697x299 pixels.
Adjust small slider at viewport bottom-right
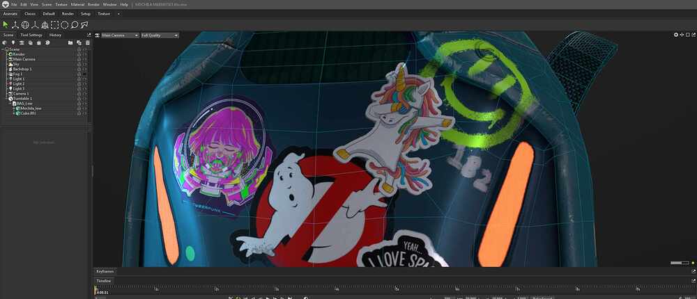pos(679,263)
